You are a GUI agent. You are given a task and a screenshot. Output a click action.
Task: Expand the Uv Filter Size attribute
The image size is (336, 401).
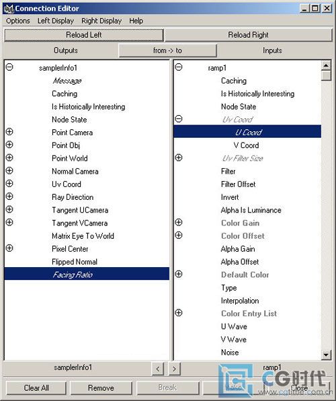coord(179,158)
